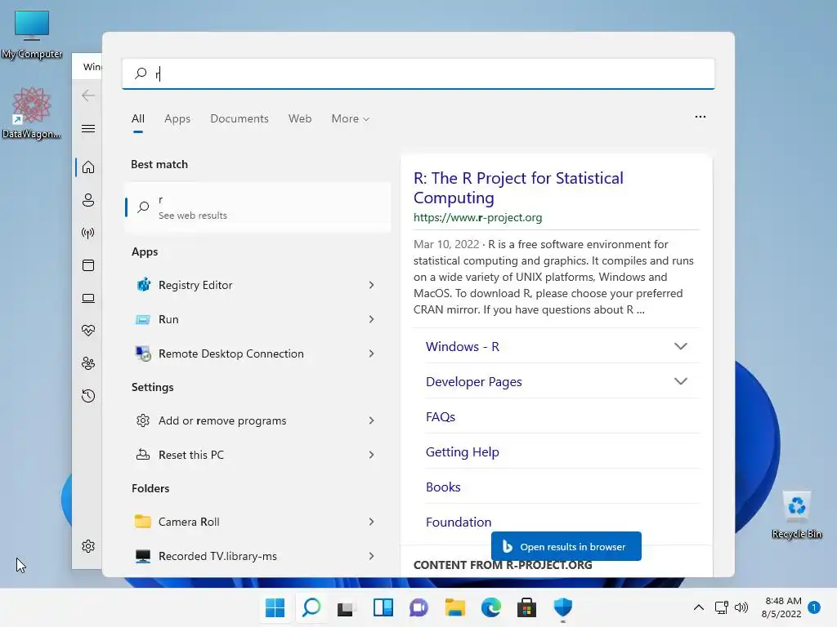Select the heart health icon in the sidebar
The height and width of the screenshot is (627, 837).
[x=88, y=331]
